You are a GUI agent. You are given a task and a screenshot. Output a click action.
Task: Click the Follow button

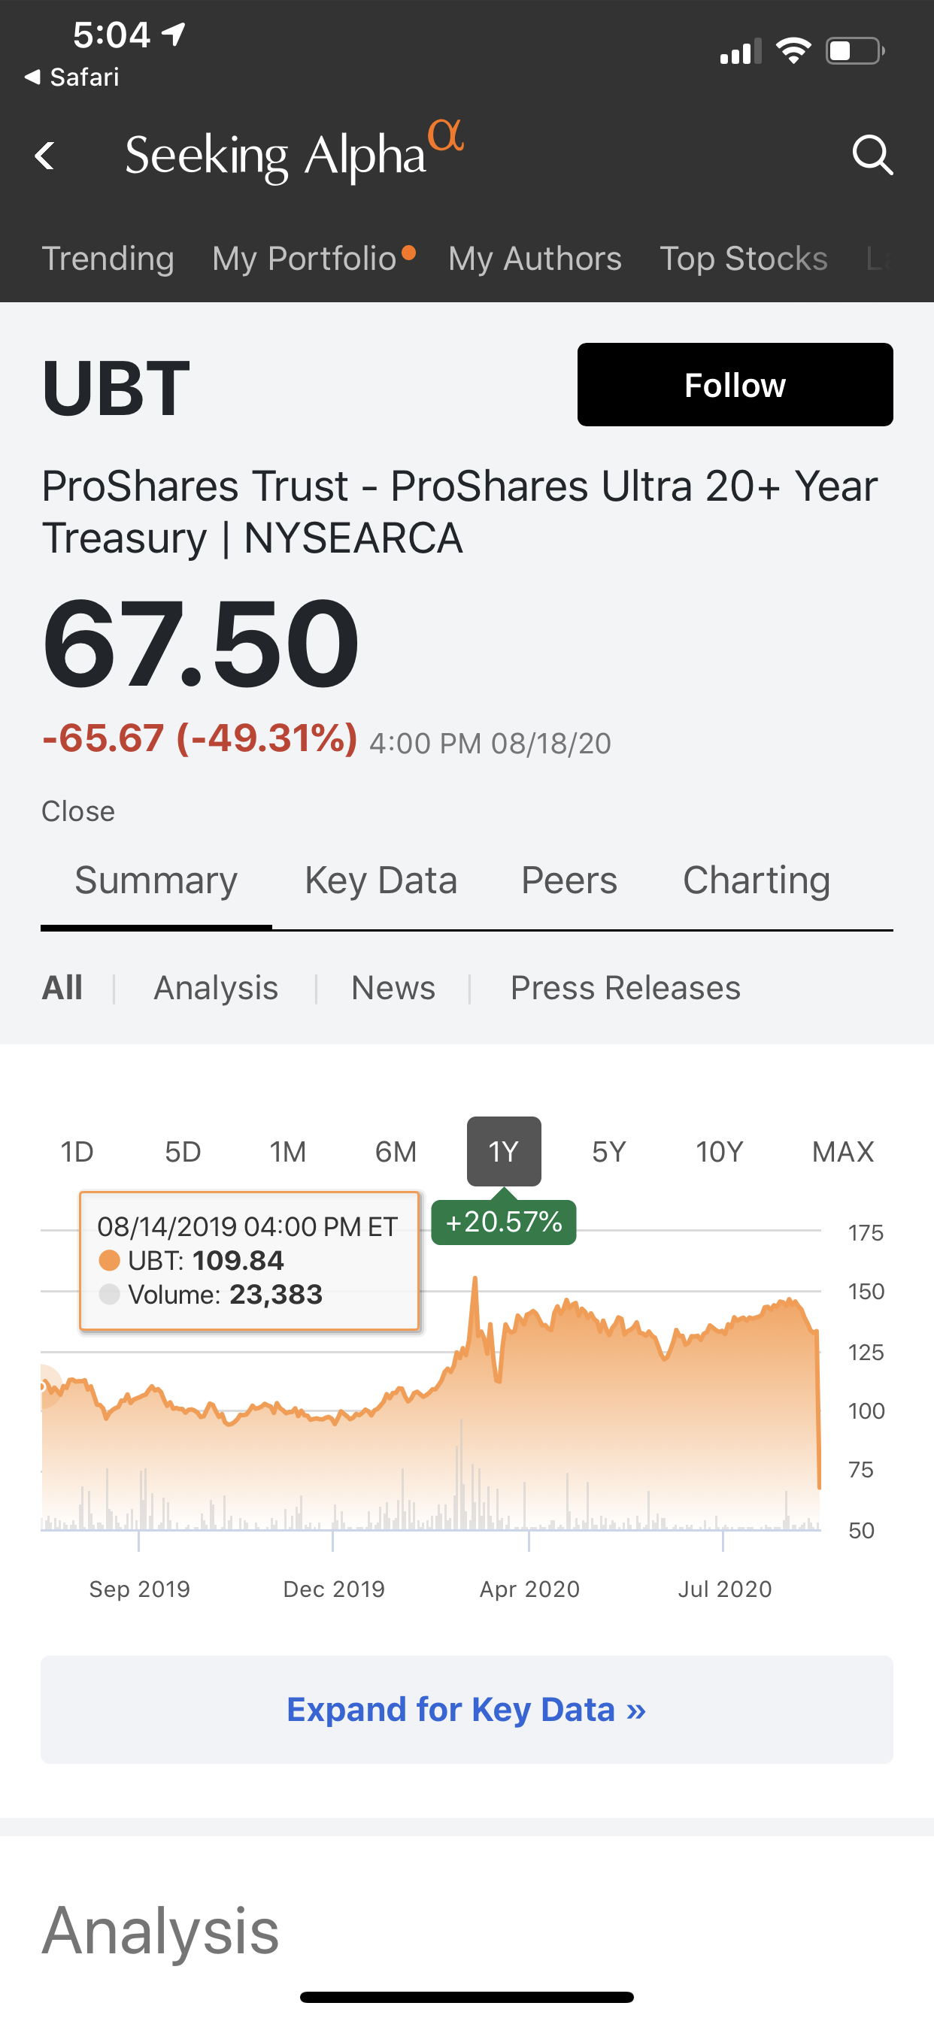coord(735,384)
